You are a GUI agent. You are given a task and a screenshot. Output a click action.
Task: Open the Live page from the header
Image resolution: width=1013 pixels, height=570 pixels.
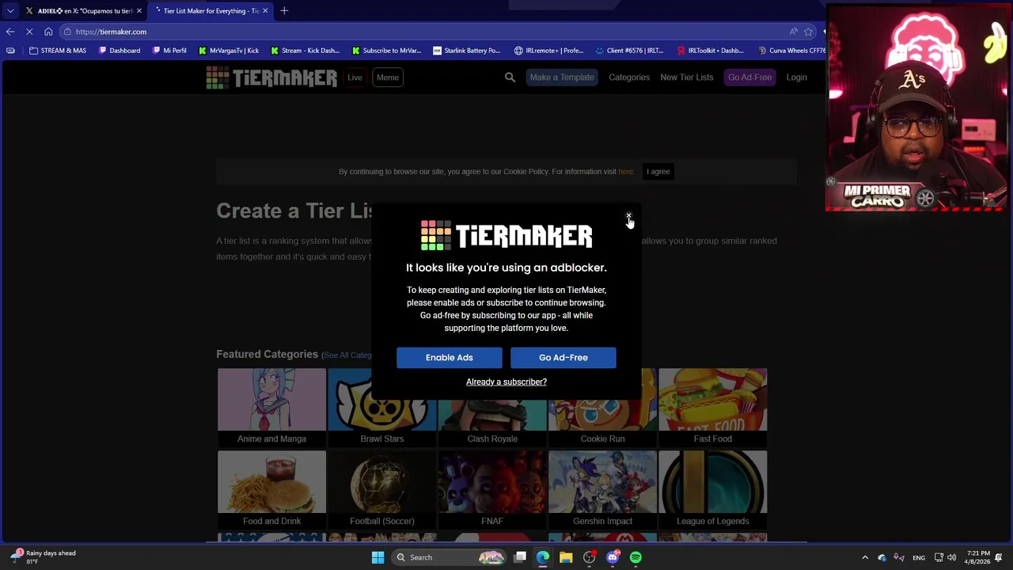click(x=355, y=77)
